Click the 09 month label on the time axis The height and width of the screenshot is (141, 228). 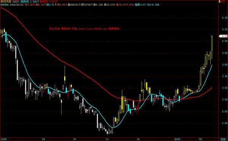pyautogui.click(x=43, y=139)
